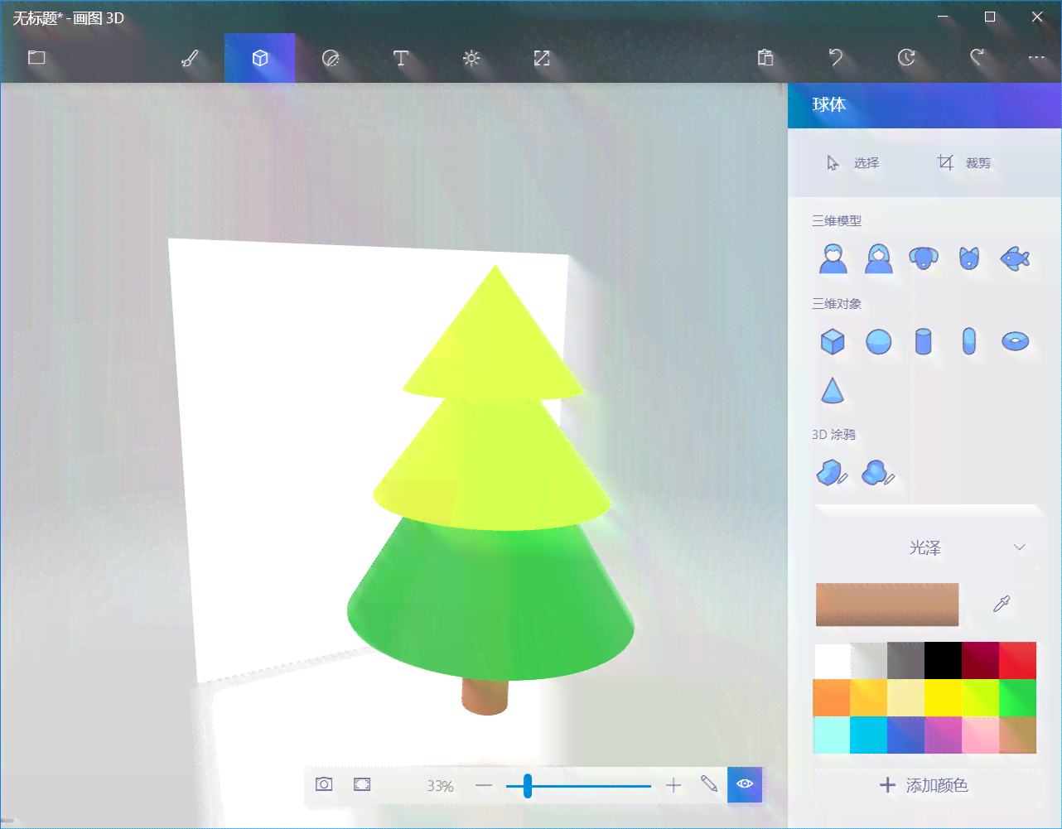The height and width of the screenshot is (829, 1062).
Task: Pick the light gray color swatch
Action: 869,661
